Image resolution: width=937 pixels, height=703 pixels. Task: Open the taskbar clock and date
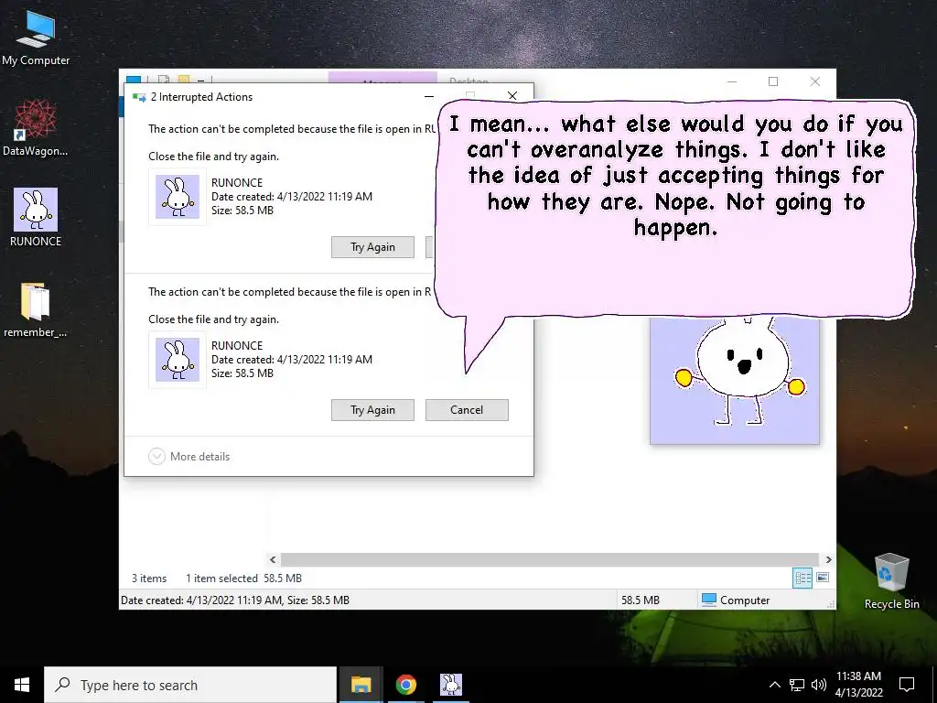(x=858, y=685)
